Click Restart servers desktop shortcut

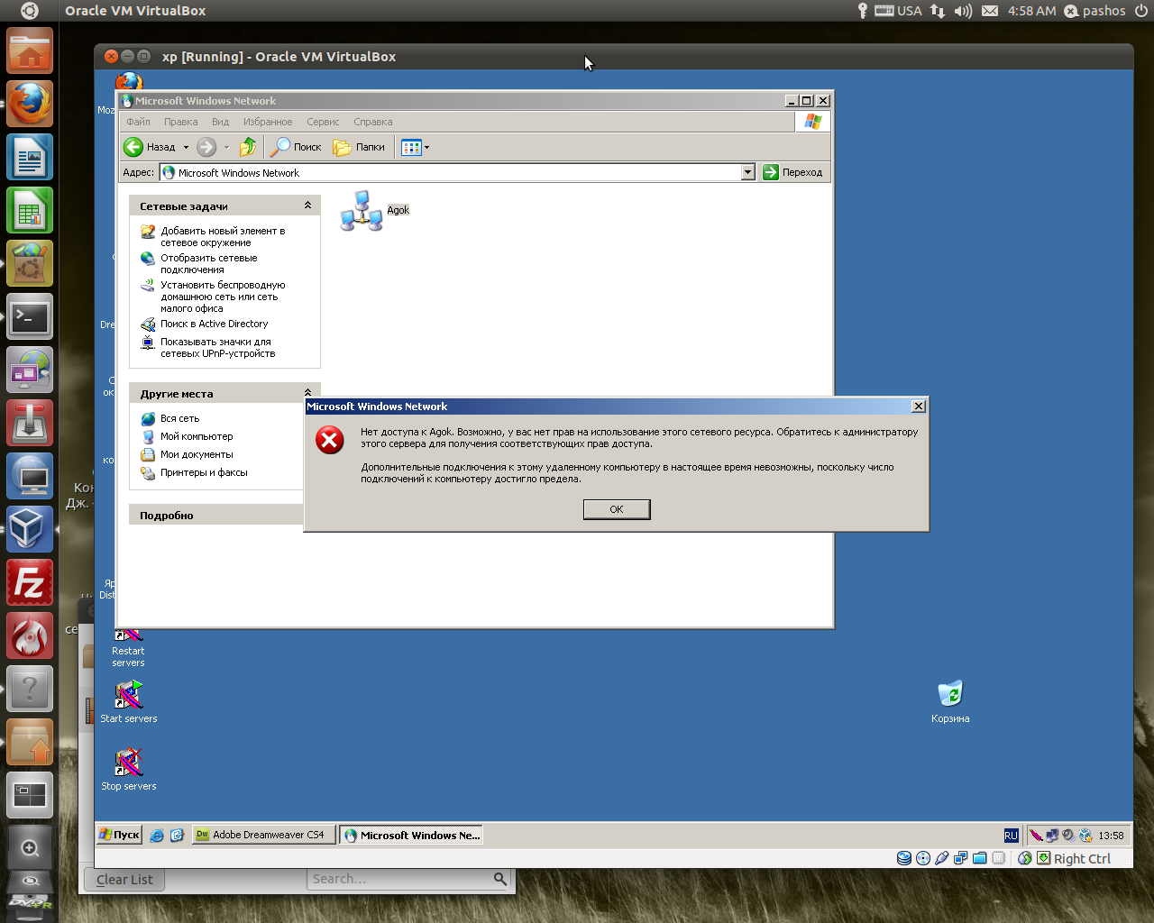click(128, 647)
